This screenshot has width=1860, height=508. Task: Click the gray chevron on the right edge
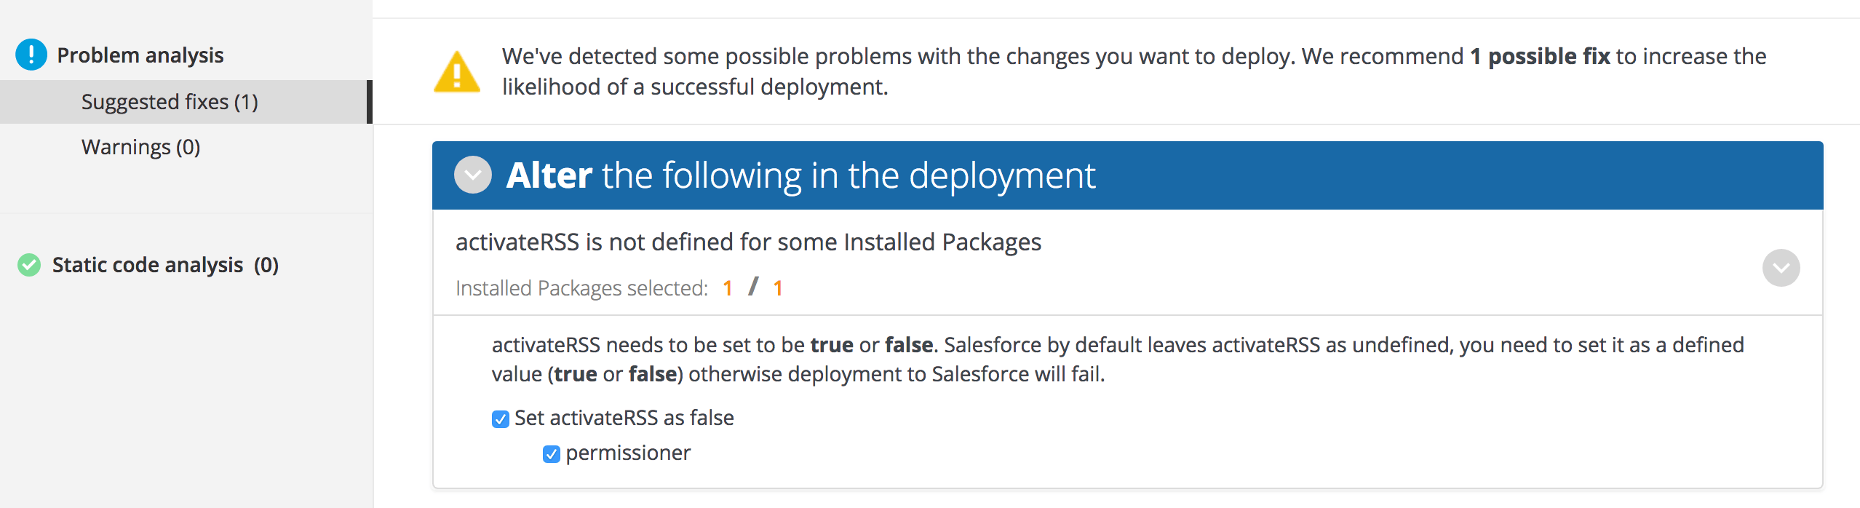pyautogui.click(x=1781, y=267)
